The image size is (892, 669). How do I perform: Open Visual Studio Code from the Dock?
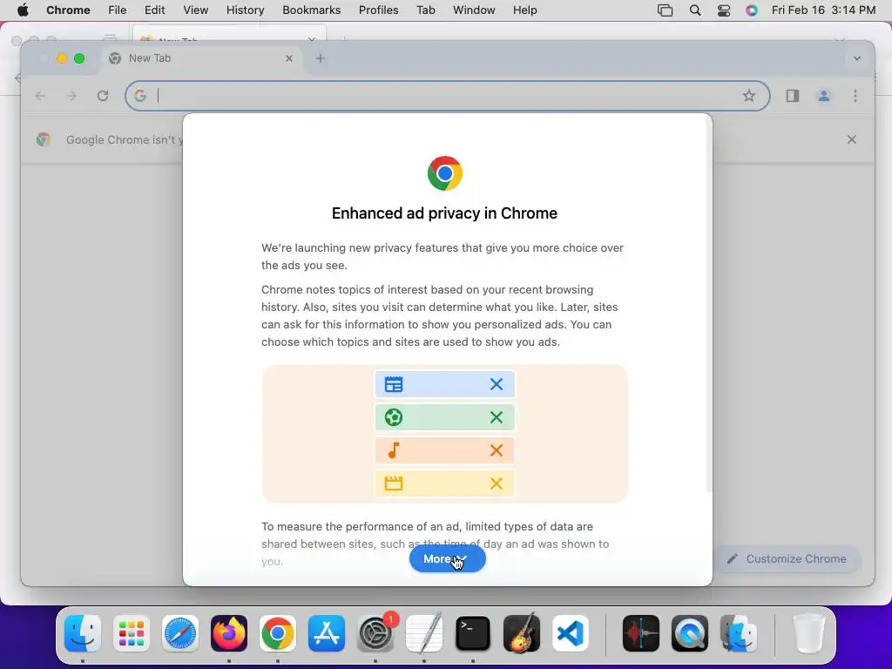(x=570, y=633)
